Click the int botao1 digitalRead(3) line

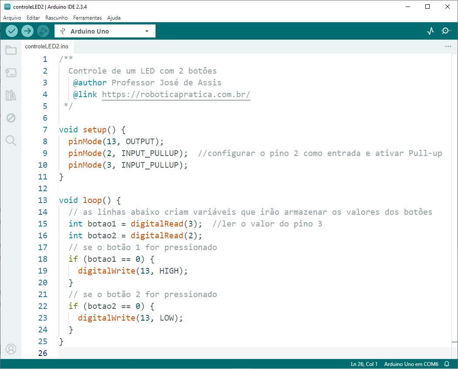pos(135,224)
